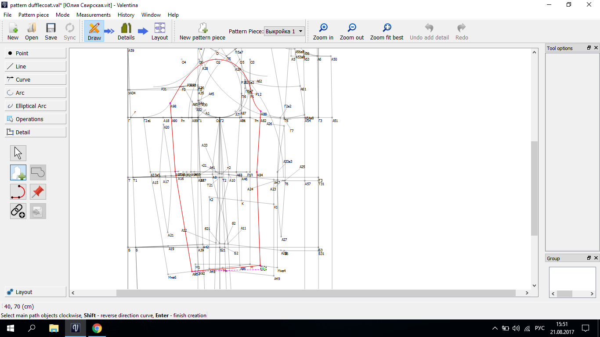Image resolution: width=600 pixels, height=337 pixels.
Task: Open Wi-Fi network settings in tray
Action: pos(527,328)
